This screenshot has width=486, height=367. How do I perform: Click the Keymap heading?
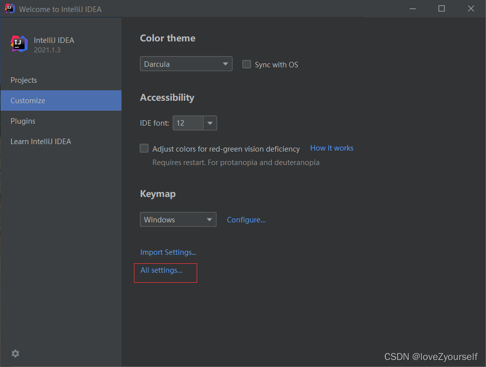pos(158,194)
